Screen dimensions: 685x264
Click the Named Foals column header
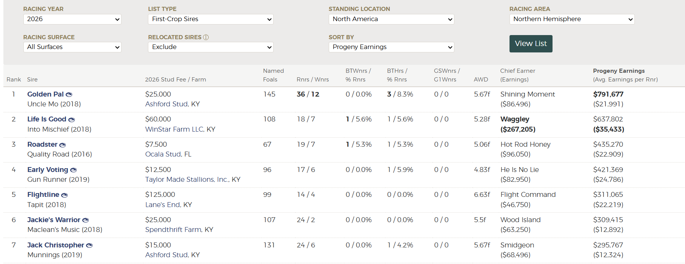point(273,75)
